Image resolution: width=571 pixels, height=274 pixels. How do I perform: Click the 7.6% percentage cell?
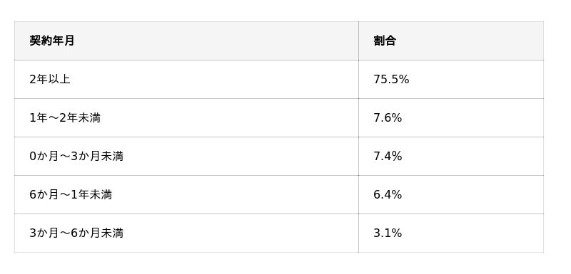388,118
